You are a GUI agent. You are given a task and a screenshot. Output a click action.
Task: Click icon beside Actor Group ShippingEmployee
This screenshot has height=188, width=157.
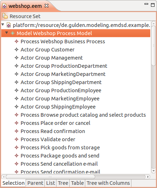pyautogui.click(x=16, y=107)
